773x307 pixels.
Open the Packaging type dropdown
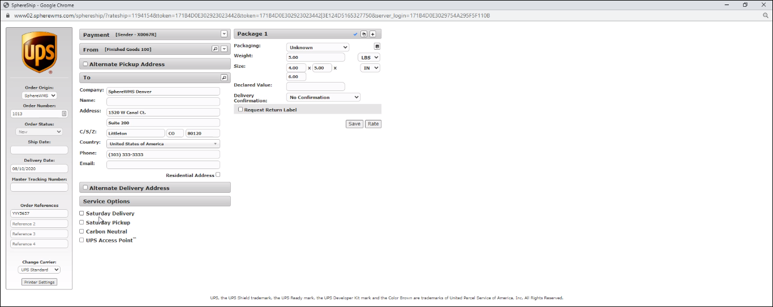[317, 47]
